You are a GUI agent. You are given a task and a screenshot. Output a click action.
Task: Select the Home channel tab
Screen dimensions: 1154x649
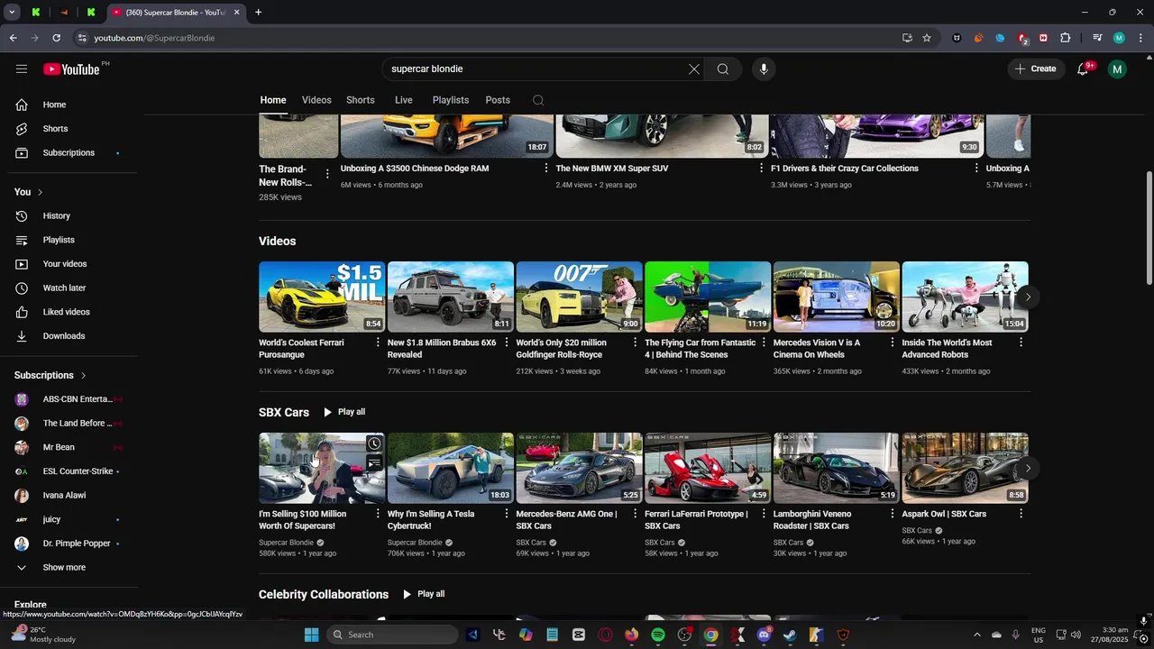[273, 100]
